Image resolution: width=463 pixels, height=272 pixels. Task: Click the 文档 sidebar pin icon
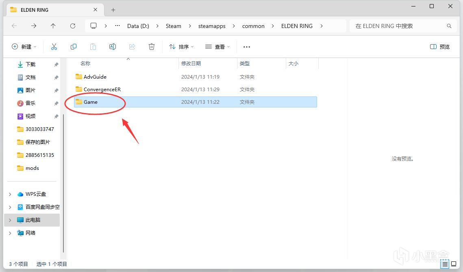point(56,77)
